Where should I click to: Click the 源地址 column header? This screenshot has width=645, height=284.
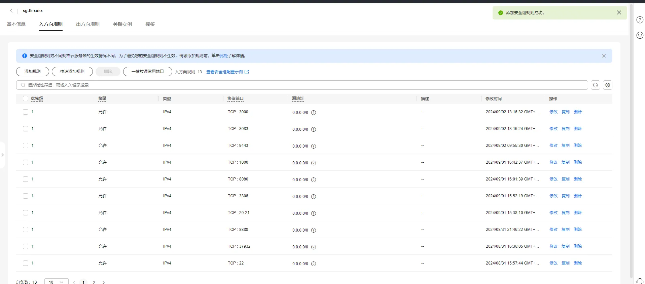(298, 98)
